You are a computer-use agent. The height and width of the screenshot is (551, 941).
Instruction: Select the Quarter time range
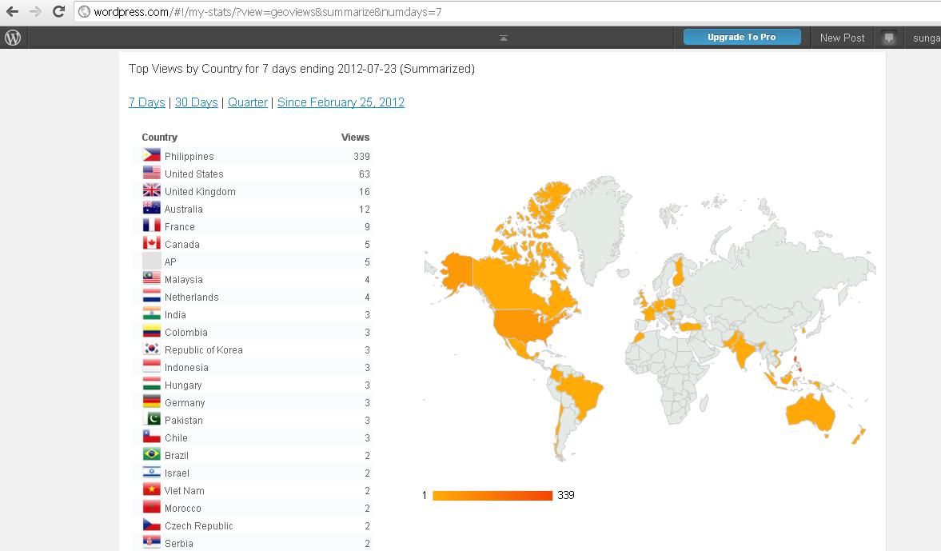coord(248,102)
